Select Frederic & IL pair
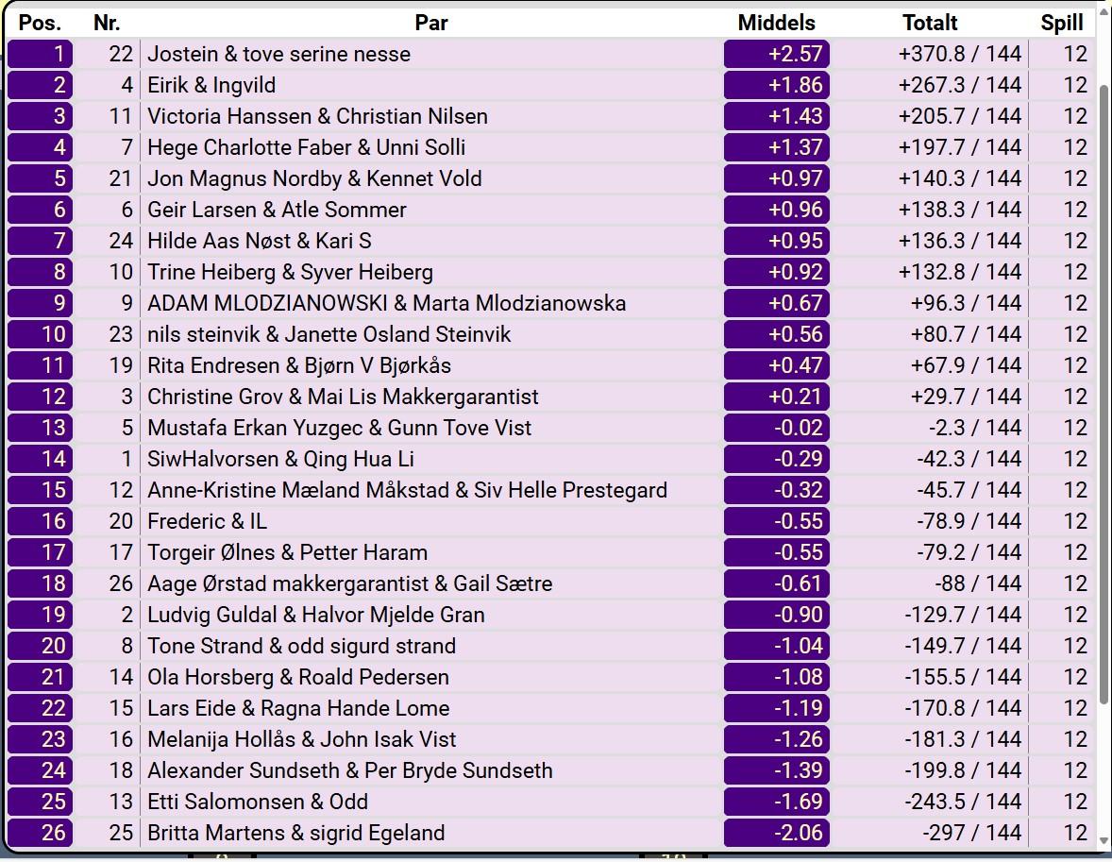The image size is (1112, 862). click(x=207, y=521)
